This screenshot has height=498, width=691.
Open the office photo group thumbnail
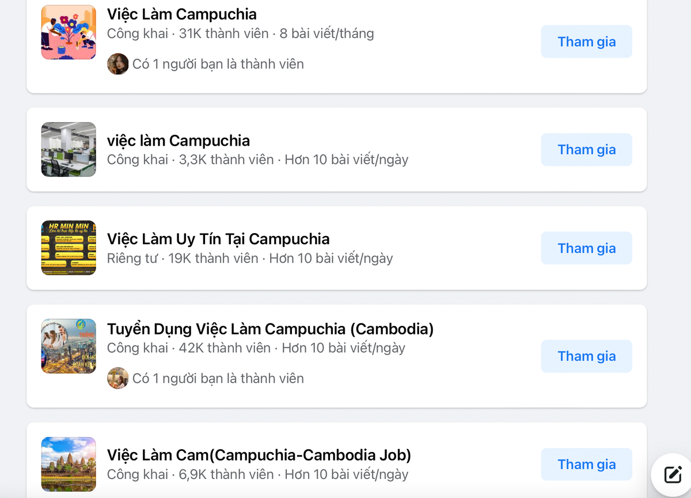[69, 149]
